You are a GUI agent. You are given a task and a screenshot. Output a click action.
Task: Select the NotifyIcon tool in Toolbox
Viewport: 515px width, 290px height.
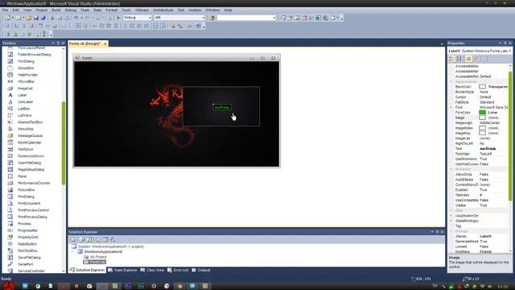(x=26, y=149)
